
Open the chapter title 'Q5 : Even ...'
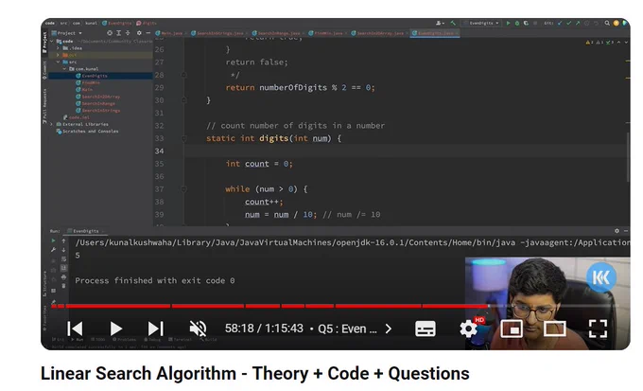[347, 329]
